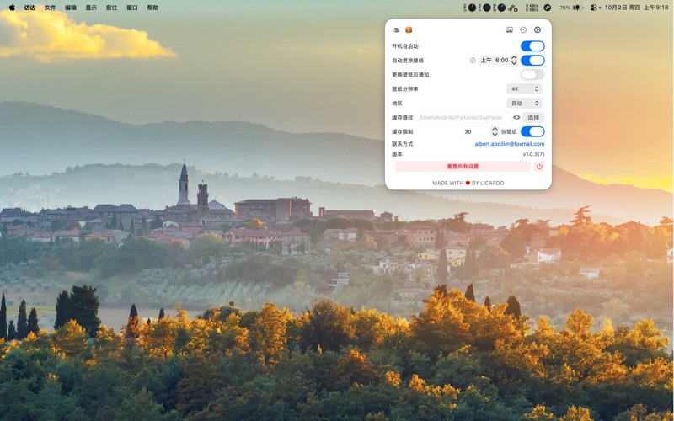This screenshot has width=674, height=421.
Task: Click the cache limit stepper beside 30
Action: tap(495, 131)
